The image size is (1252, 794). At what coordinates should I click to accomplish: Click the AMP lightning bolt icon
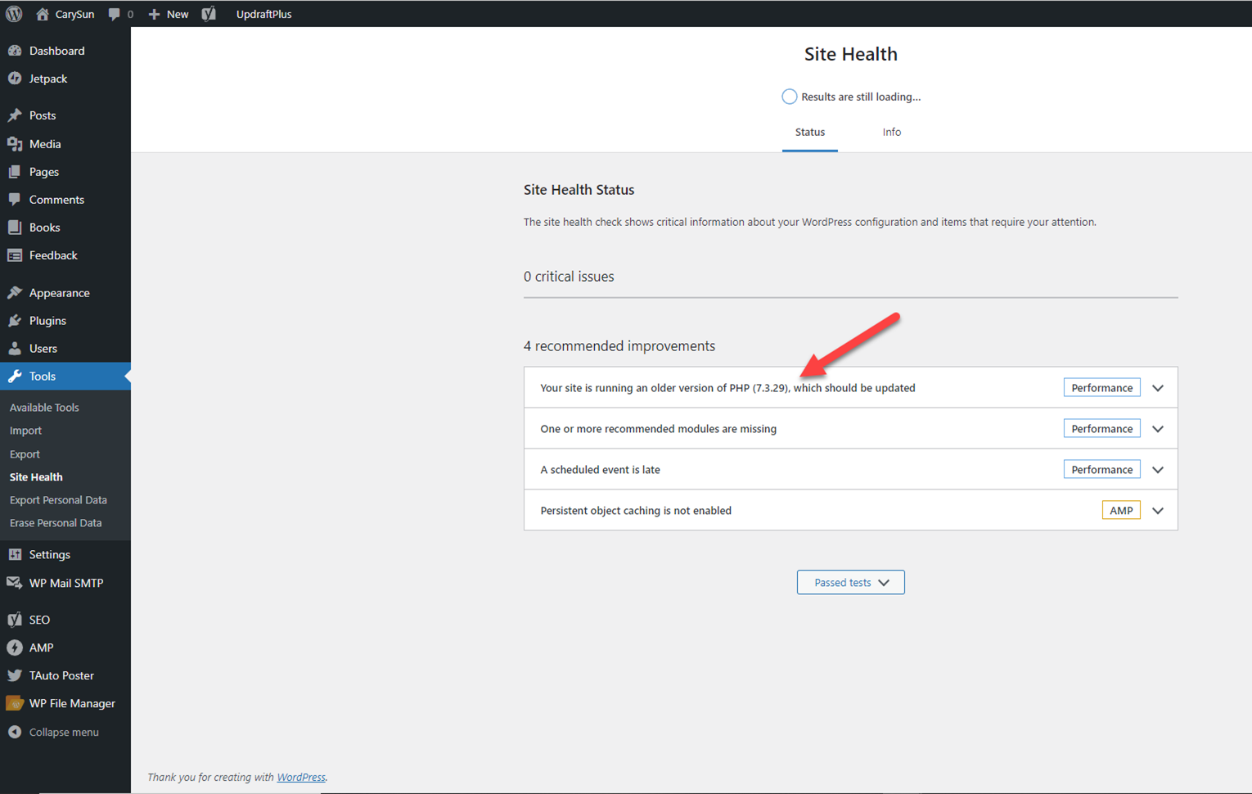click(x=15, y=647)
